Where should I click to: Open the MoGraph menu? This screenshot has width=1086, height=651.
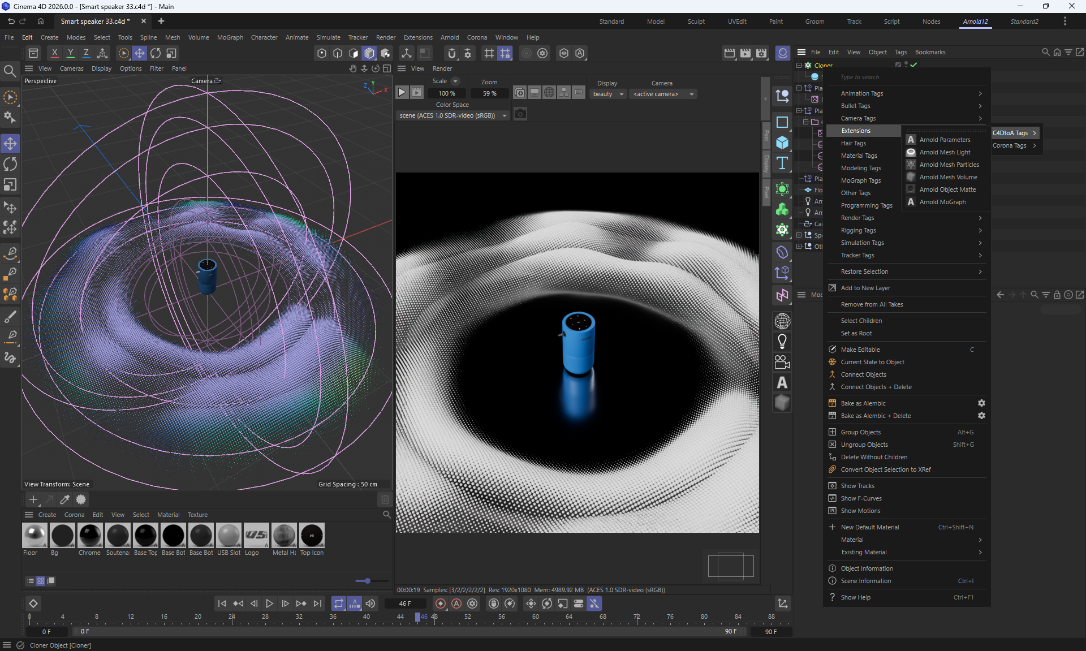230,37
